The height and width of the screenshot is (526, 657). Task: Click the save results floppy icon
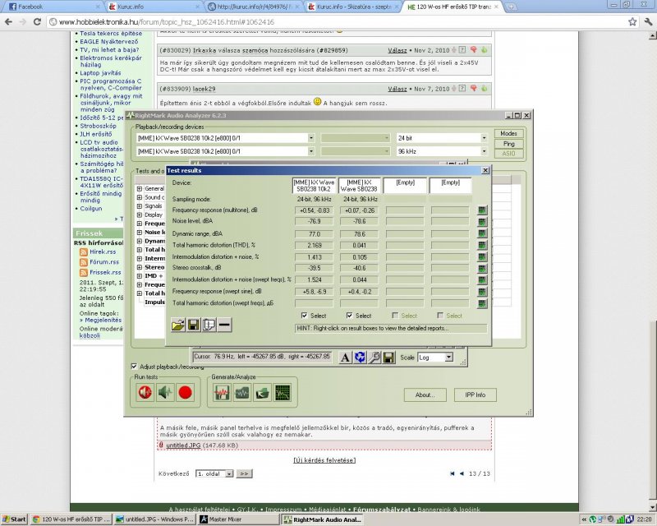[194, 325]
